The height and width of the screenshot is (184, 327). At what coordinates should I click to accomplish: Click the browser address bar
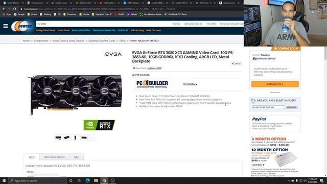pos(131,9)
